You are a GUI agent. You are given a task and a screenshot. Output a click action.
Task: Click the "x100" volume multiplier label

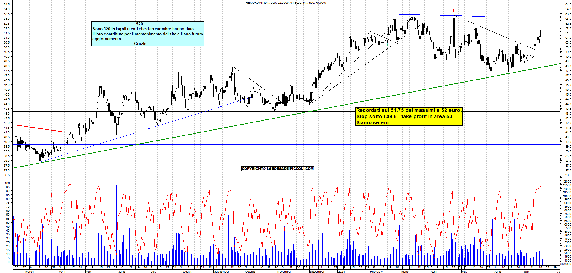click(563, 264)
